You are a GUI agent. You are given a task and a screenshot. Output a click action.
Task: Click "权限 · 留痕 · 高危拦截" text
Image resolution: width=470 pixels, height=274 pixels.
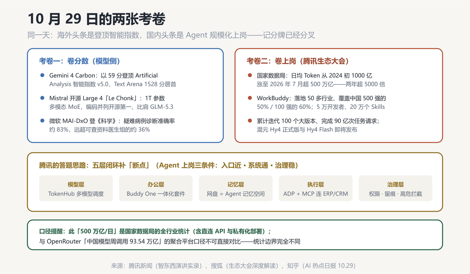(x=396, y=193)
